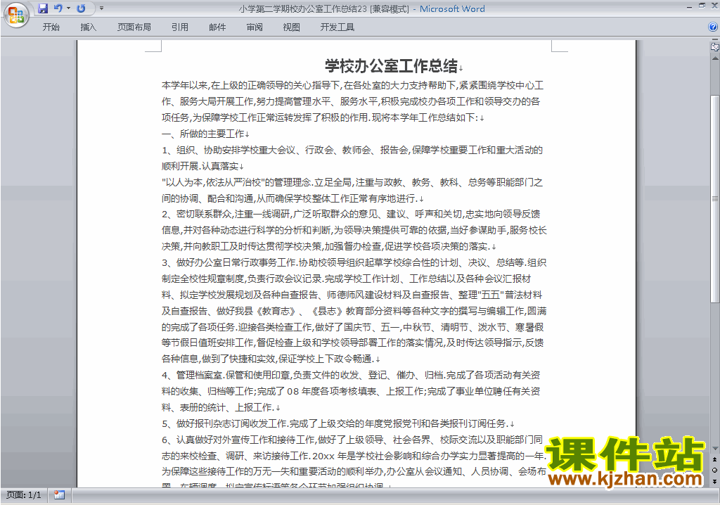
Task: Minimize the Microsoft Word window
Action: (x=689, y=7)
